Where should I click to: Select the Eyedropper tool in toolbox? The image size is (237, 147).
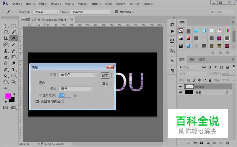[x=13, y=38]
